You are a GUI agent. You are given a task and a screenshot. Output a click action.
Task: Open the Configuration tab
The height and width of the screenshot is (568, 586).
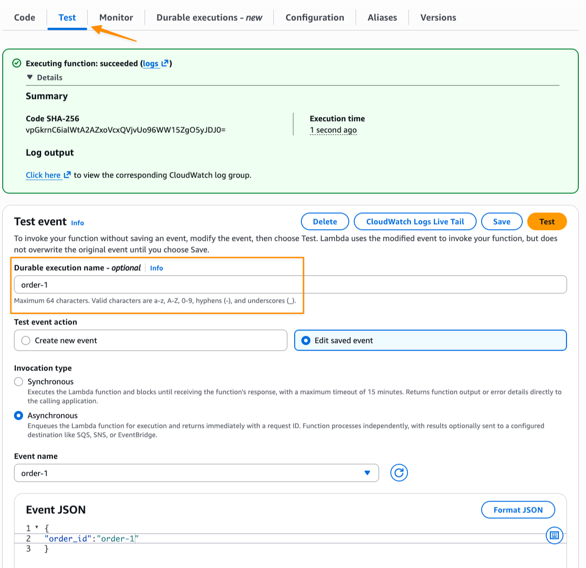tap(314, 18)
